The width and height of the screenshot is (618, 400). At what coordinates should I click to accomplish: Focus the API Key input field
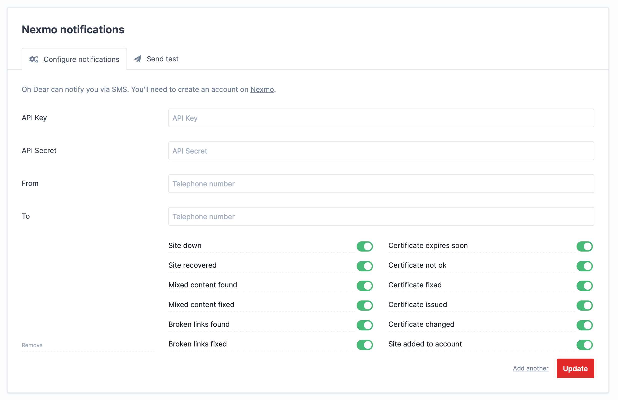point(381,118)
